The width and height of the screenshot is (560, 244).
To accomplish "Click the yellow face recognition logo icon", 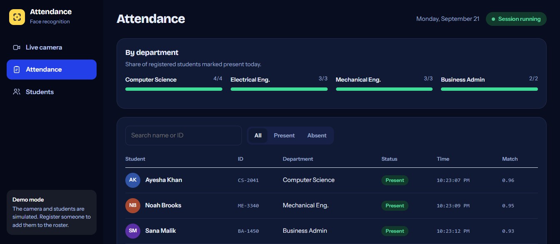I will tap(17, 17).
